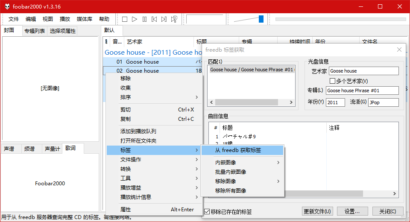
Task: Click the Pause toolbar icon
Action: click(x=144, y=19)
